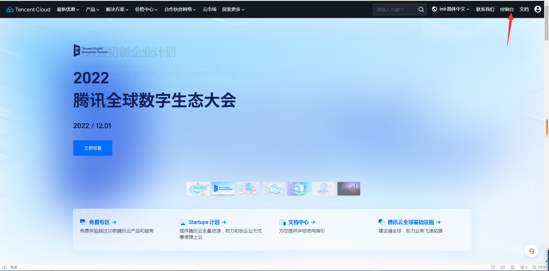
Task: Click the status bar first-aid toolbox icon
Action: pyautogui.click(x=512, y=267)
